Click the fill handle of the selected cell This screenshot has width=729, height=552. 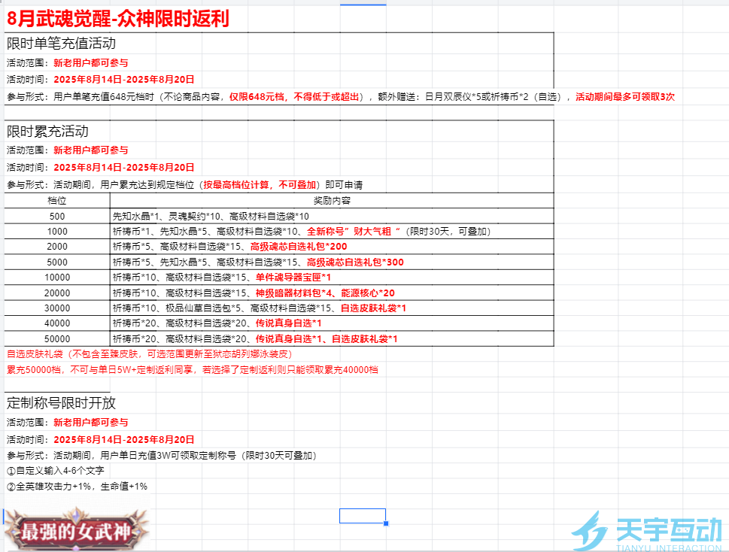click(x=386, y=523)
